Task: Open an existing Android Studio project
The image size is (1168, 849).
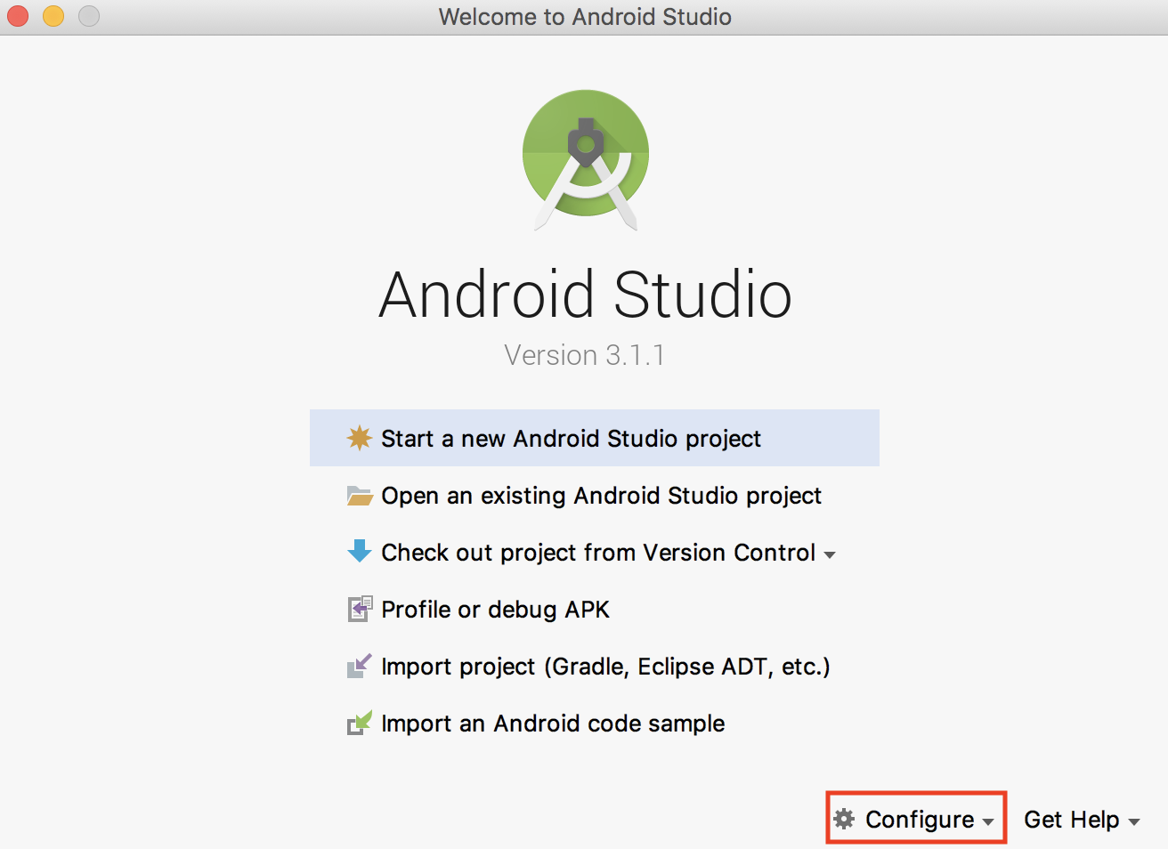Action: pyautogui.click(x=595, y=495)
